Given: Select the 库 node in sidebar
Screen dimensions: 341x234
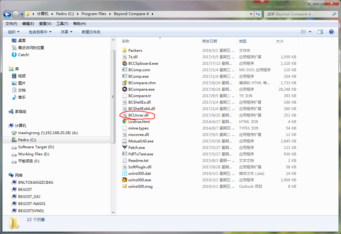Looking at the screenshot, I should (14, 69).
